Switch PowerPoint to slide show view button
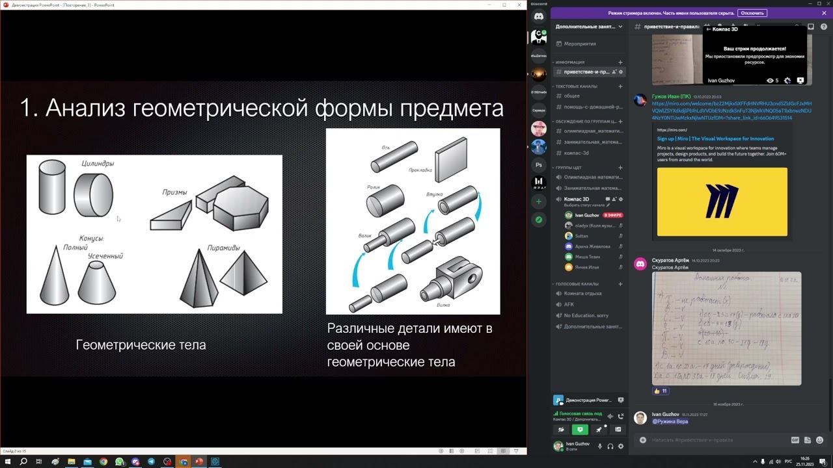The height and width of the screenshot is (468, 833). pos(517,450)
